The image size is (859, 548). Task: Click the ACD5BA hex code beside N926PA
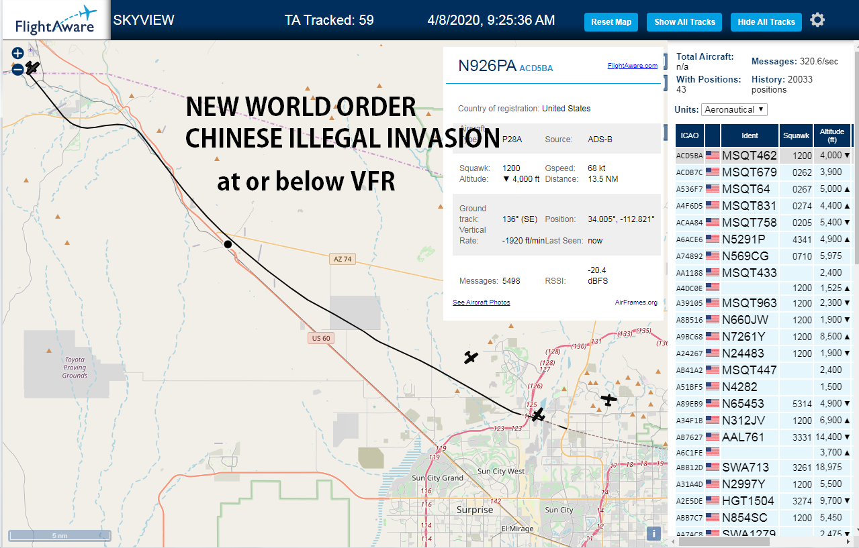[536, 68]
